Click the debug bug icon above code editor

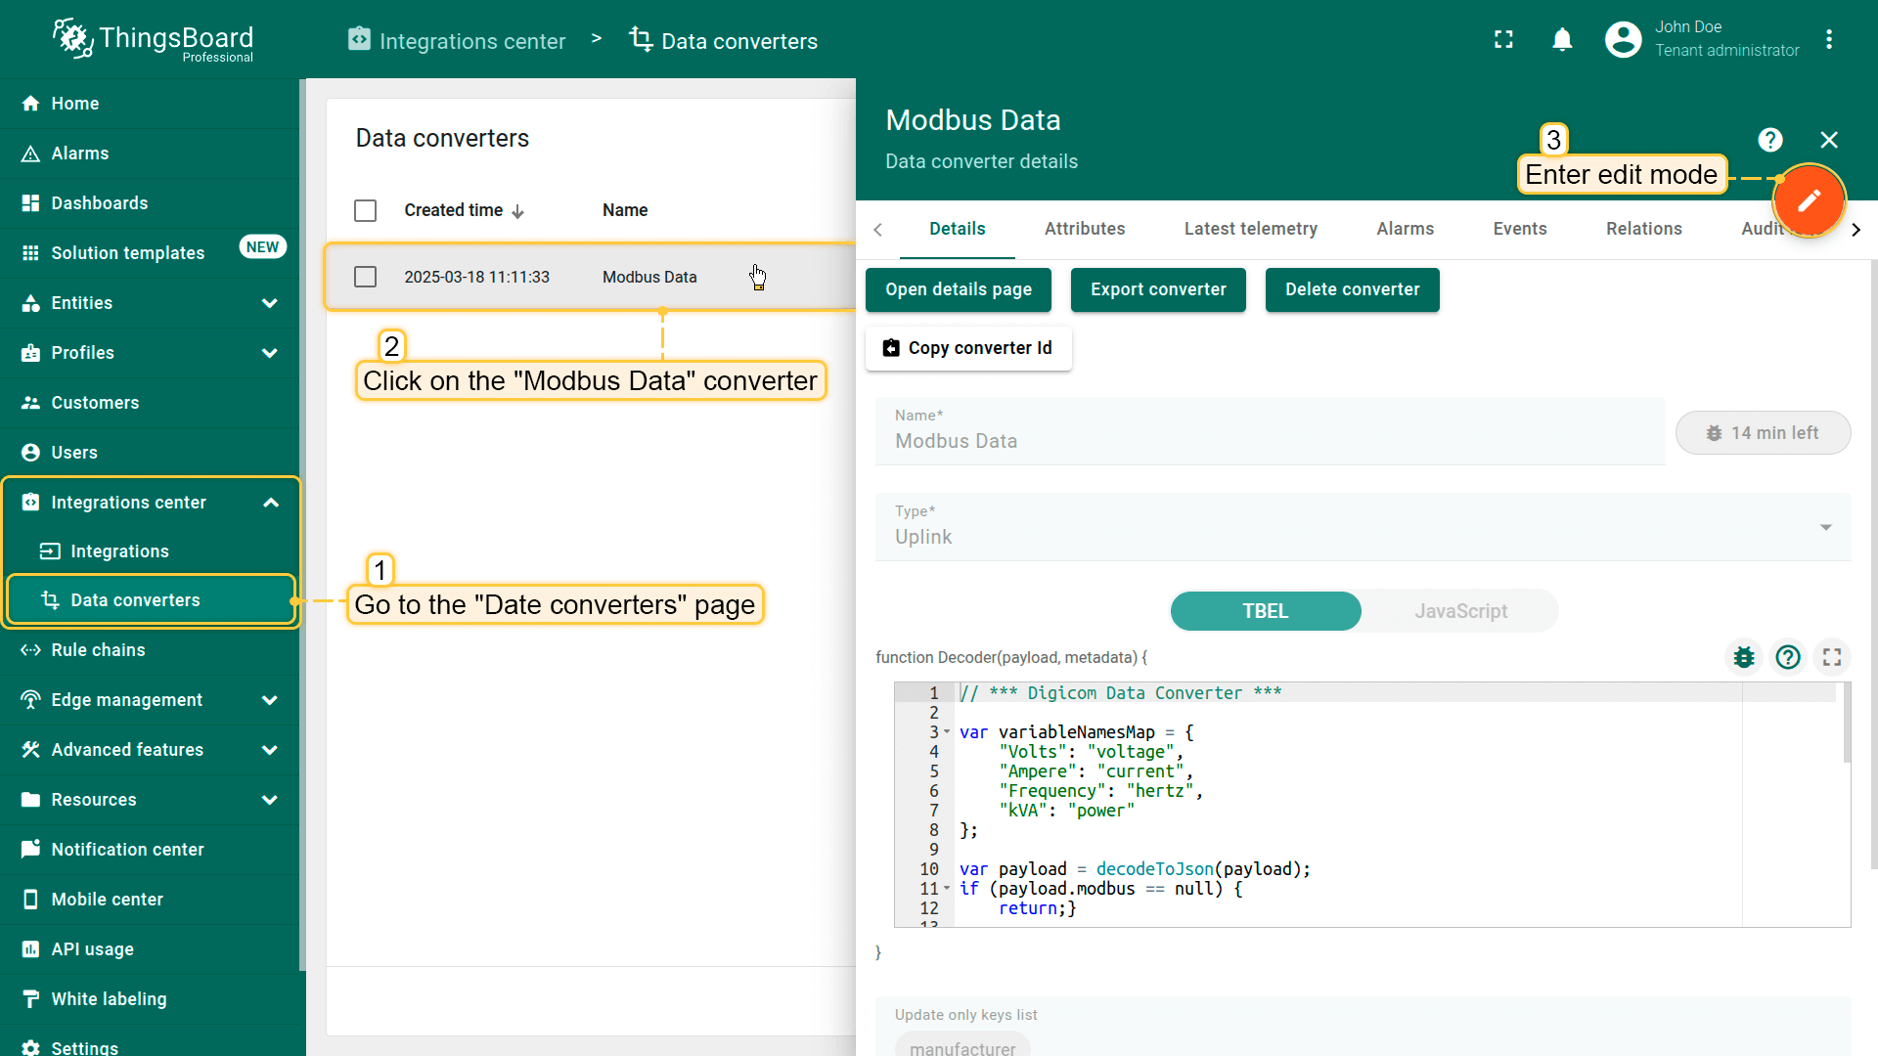(1743, 657)
